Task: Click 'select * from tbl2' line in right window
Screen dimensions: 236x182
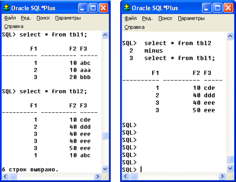Action: point(178,43)
